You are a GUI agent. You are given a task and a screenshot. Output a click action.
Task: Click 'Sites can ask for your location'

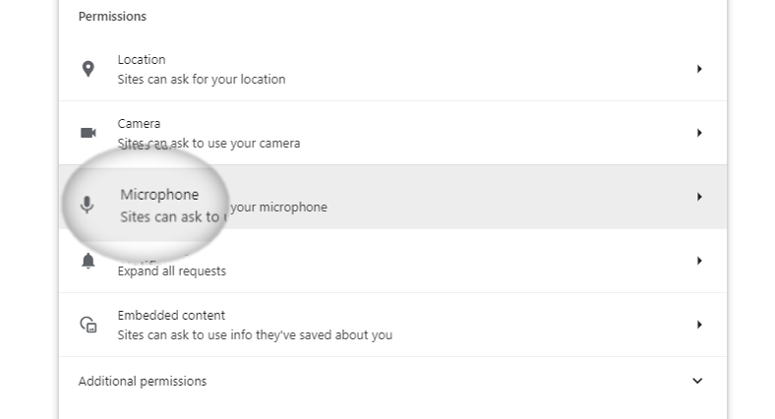(202, 79)
